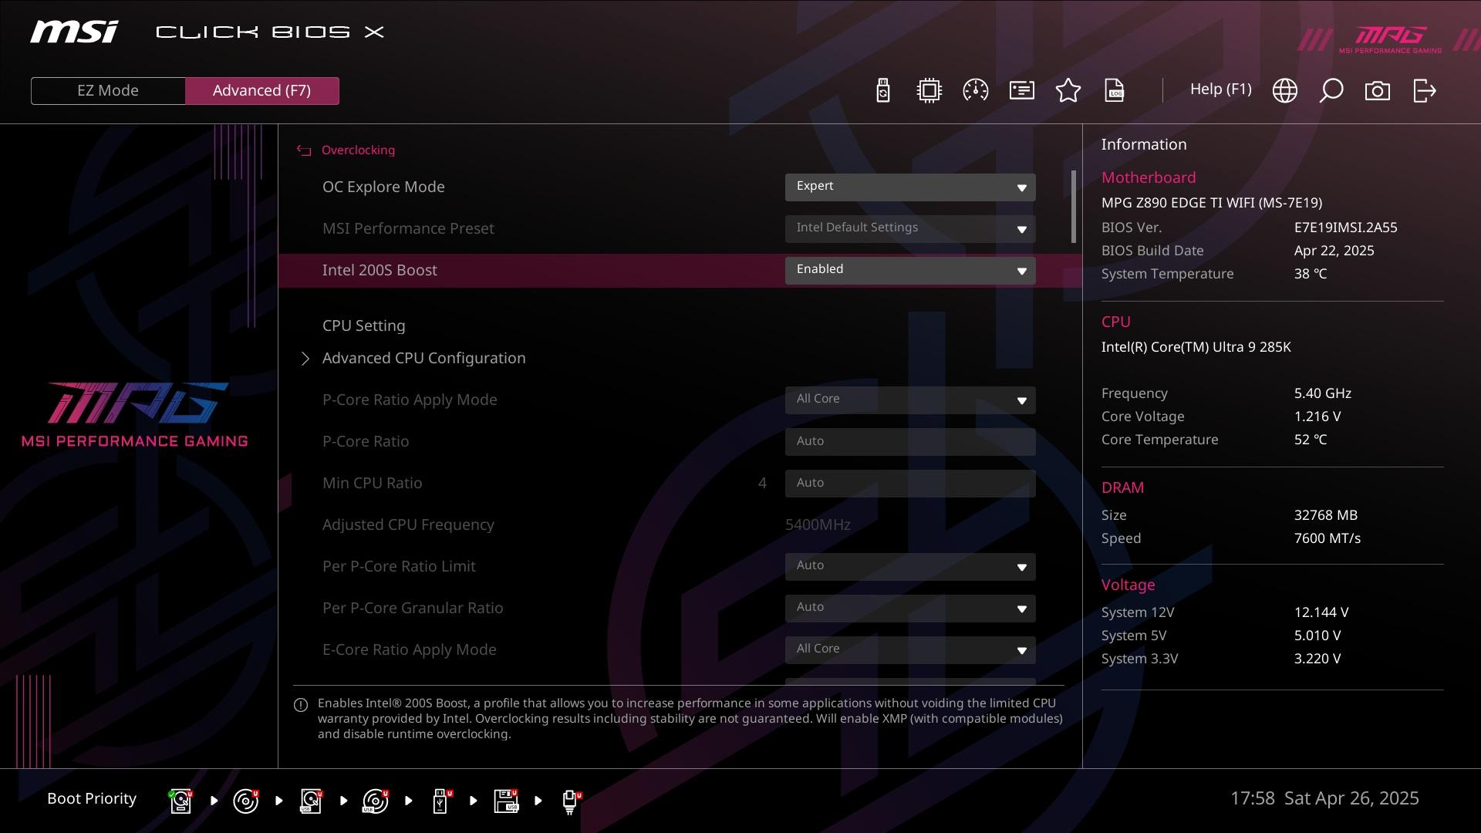Click the DRAM Speed 7600 MT/s value
Viewport: 1481px width, 833px height.
[x=1328, y=539]
